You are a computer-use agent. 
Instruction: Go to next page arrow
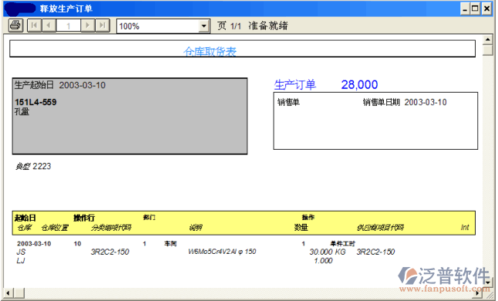[x=88, y=25]
